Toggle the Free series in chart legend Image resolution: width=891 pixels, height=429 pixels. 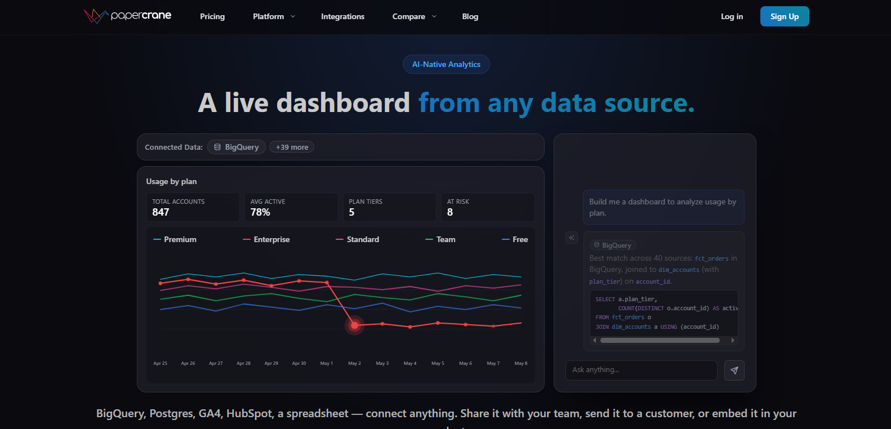515,239
